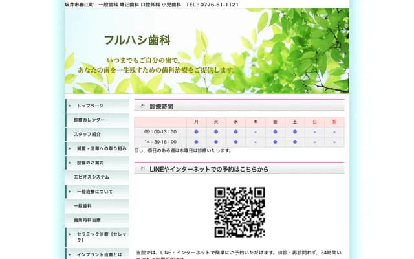This screenshot has width=414, height=259.
Task: Click the note about 木曜日 below the table
Action: pyautogui.click(x=183, y=150)
